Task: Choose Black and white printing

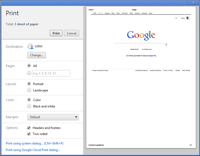Action: click(29, 106)
